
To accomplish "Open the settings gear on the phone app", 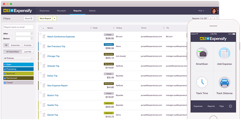I will click(x=230, y=106).
